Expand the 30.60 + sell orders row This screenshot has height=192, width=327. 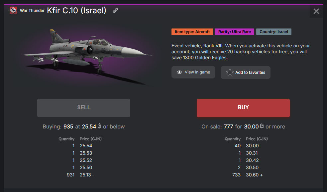pos(254,175)
